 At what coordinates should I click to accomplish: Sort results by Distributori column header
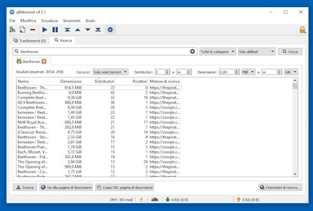point(99,81)
